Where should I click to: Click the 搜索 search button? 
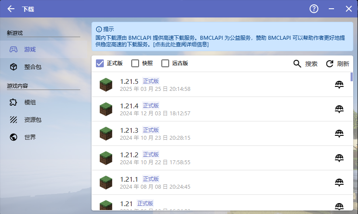(x=305, y=64)
